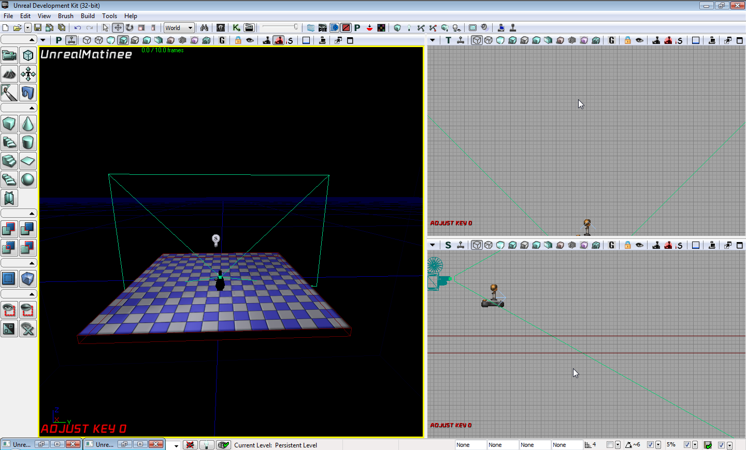Open the Build menu

88,16
